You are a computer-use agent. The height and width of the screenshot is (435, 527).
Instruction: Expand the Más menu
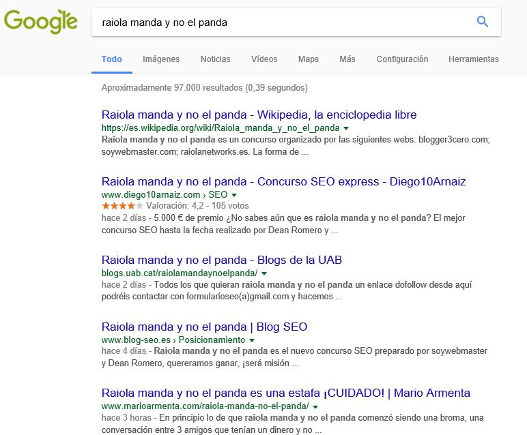click(347, 59)
